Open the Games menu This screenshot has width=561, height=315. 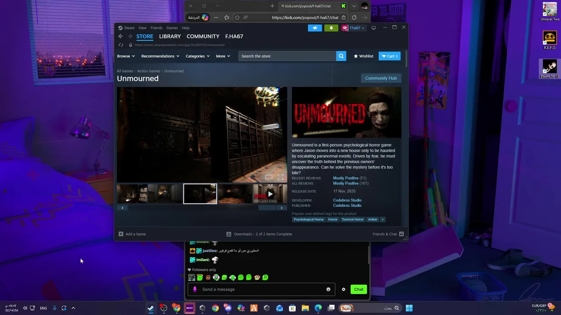[172, 28]
